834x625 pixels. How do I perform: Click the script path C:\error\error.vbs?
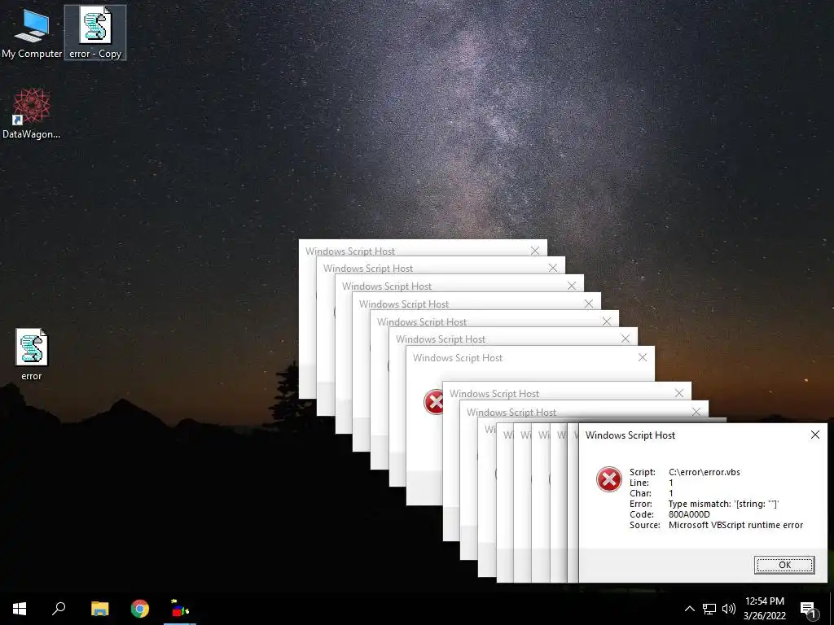705,472
